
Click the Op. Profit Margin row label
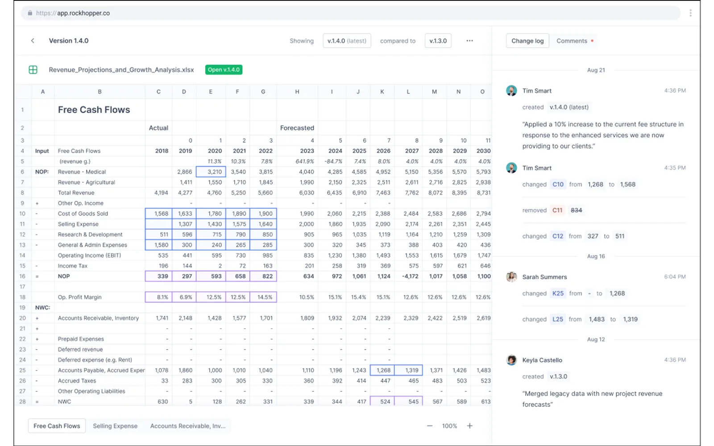click(x=79, y=297)
